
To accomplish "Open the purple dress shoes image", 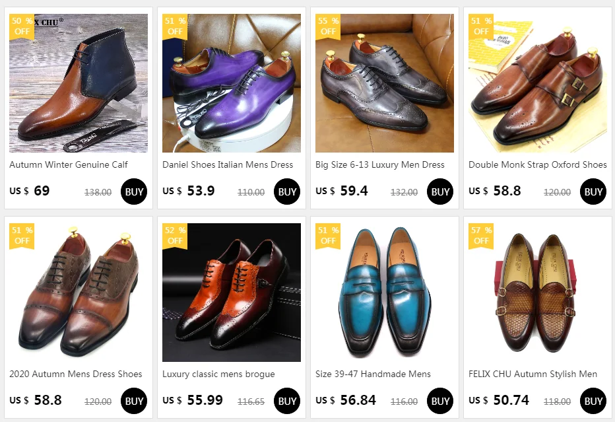I will (x=232, y=83).
